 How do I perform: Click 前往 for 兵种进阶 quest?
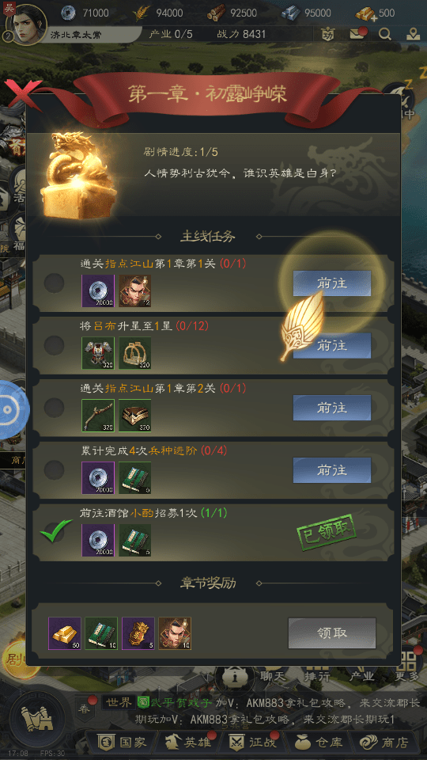[x=332, y=469]
